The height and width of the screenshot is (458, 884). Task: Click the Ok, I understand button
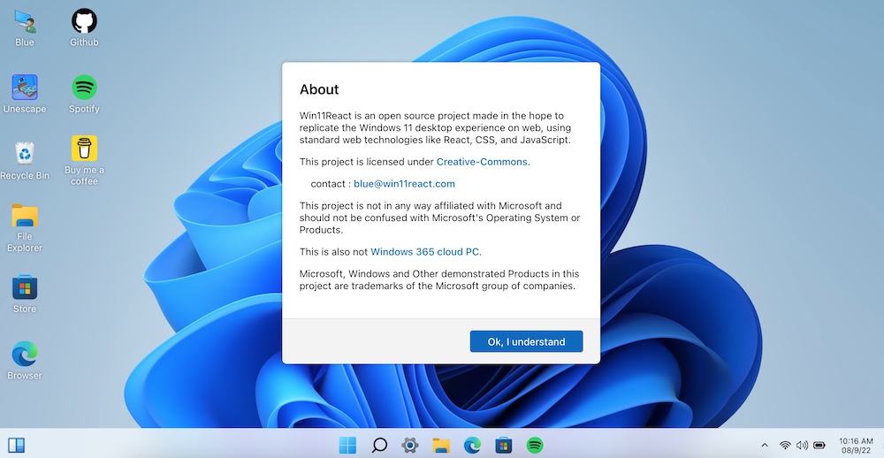(527, 341)
